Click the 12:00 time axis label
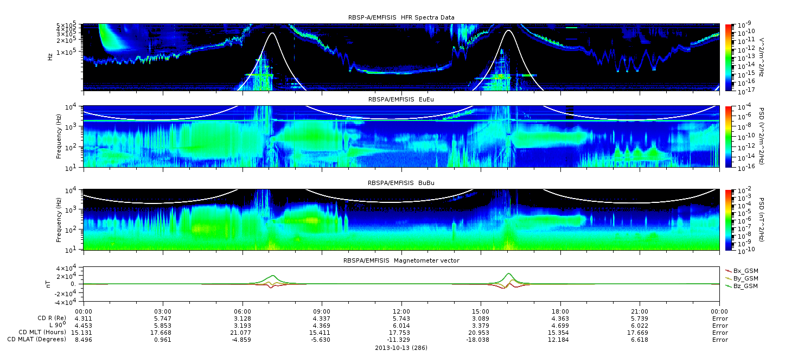The image size is (785, 357). [401, 311]
